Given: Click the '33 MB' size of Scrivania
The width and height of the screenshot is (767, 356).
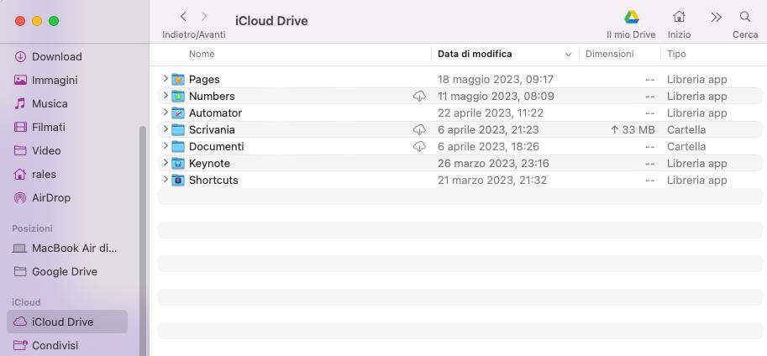Looking at the screenshot, I should [633, 129].
